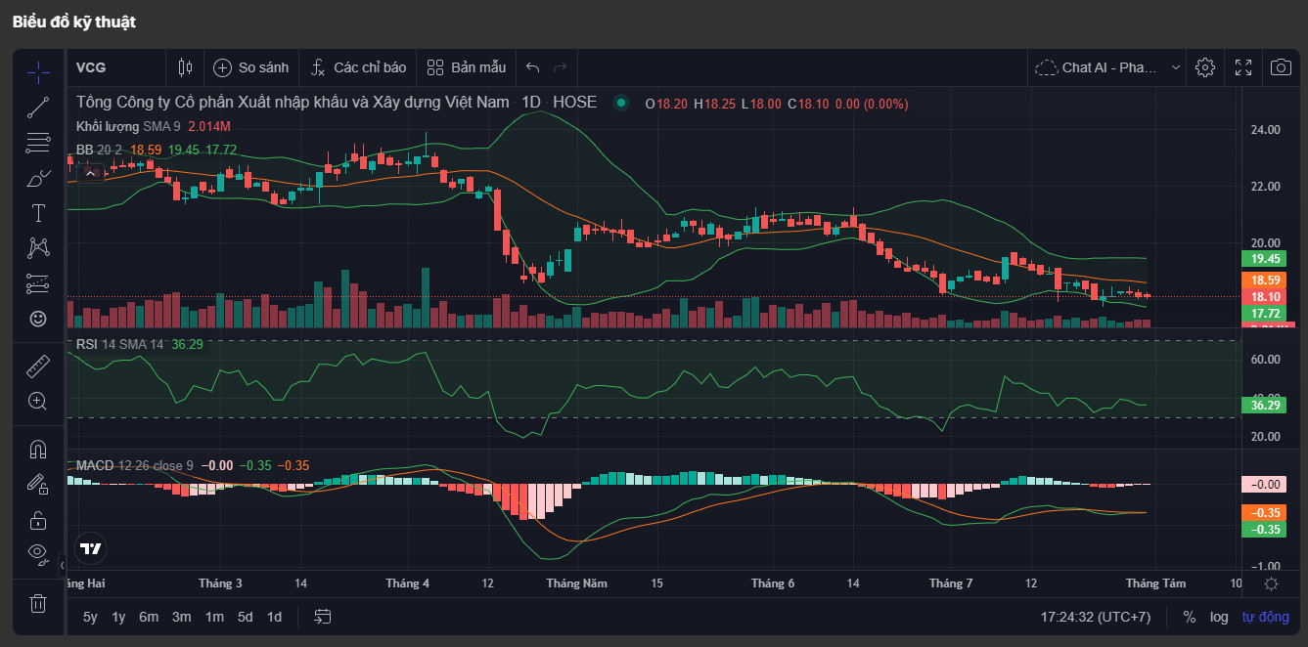Open the forecasting and measurement tools
Image resolution: width=1308 pixels, height=647 pixels.
38,283
